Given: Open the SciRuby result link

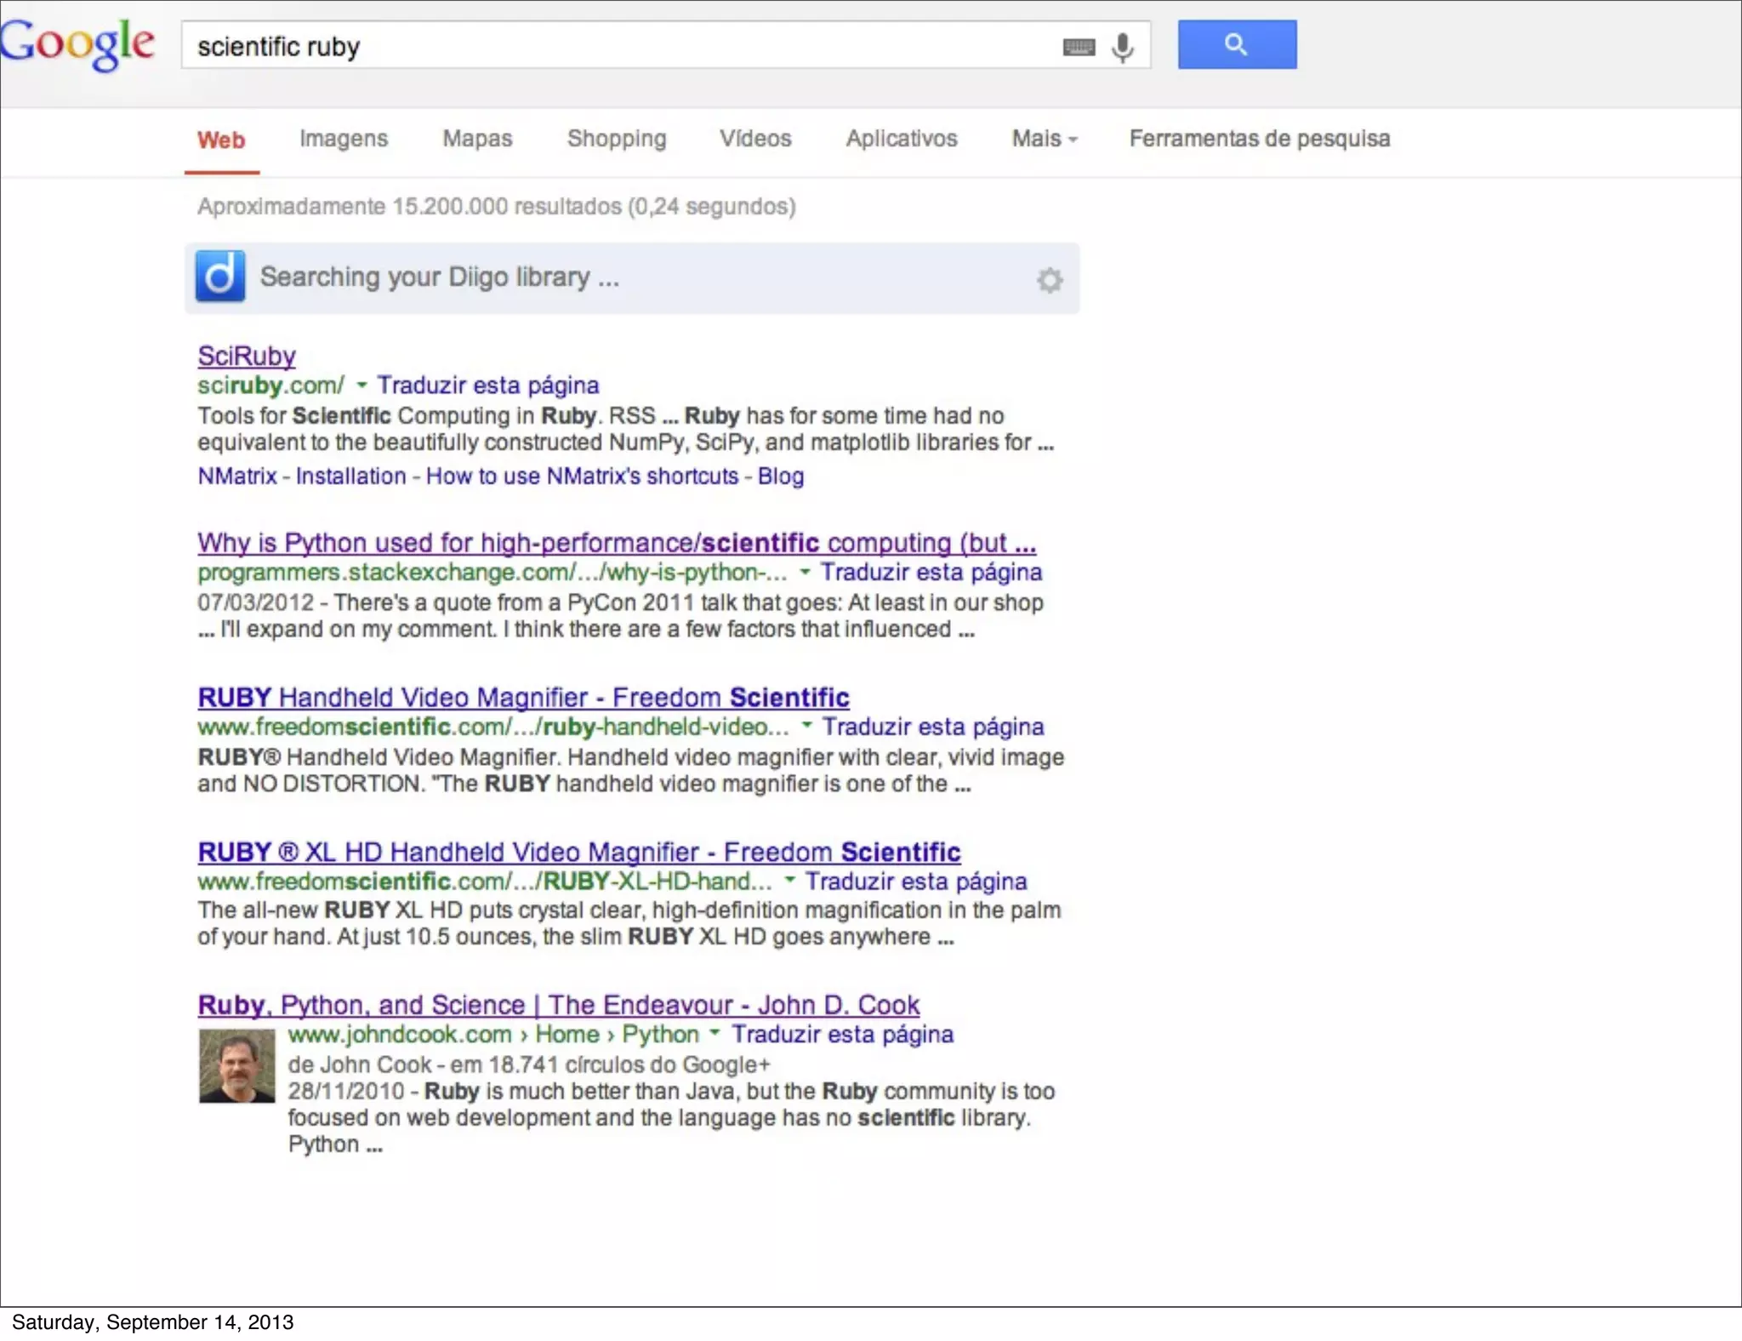Looking at the screenshot, I should click(x=247, y=356).
